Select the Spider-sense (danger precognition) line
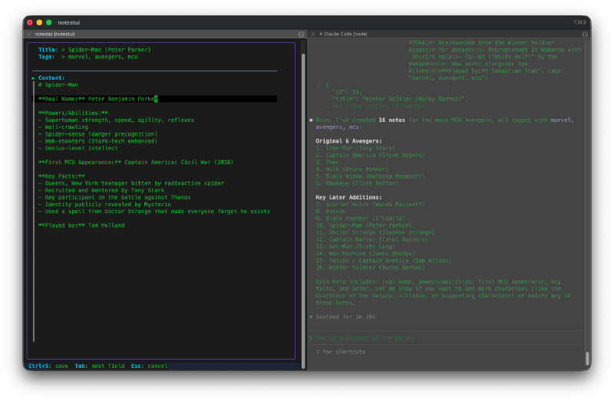The height and width of the screenshot is (401, 614). tap(98, 134)
